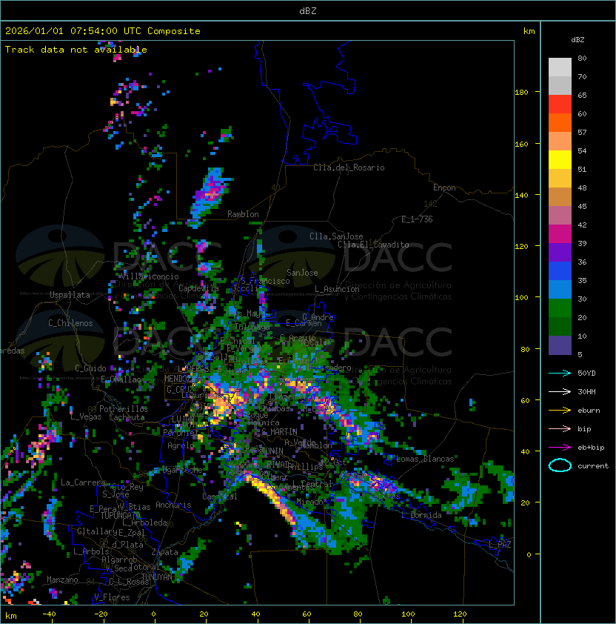Click the 'V_Flores' map label
The height and width of the screenshot is (624, 616).
[x=112, y=597]
